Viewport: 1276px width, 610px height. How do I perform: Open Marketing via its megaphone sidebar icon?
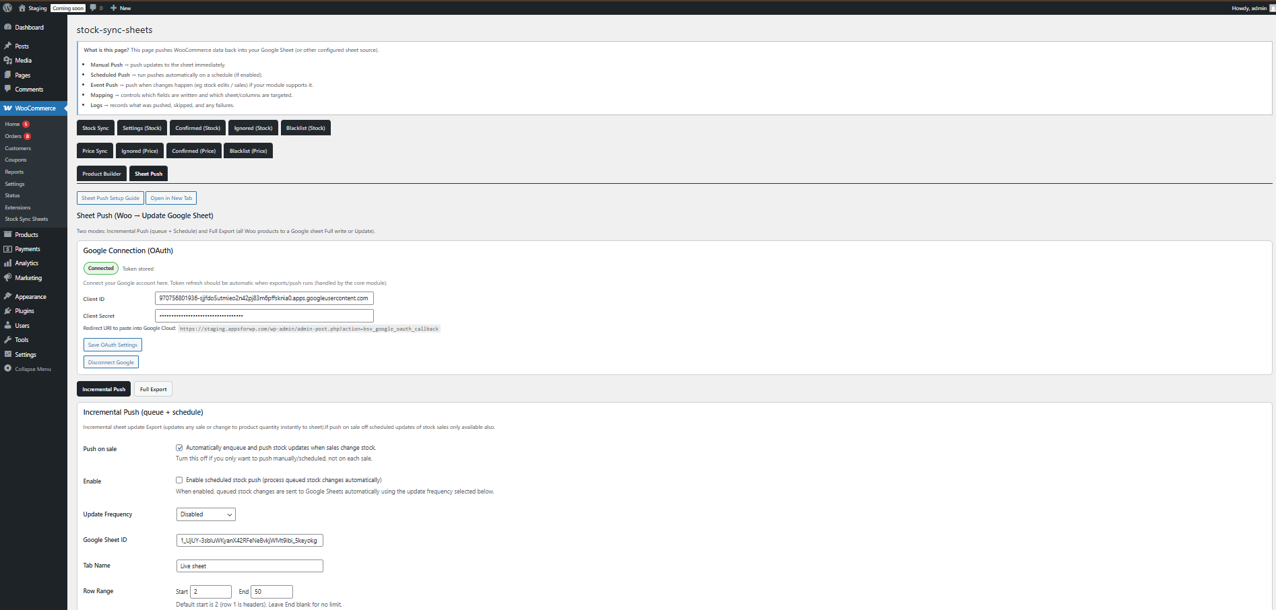pos(9,277)
